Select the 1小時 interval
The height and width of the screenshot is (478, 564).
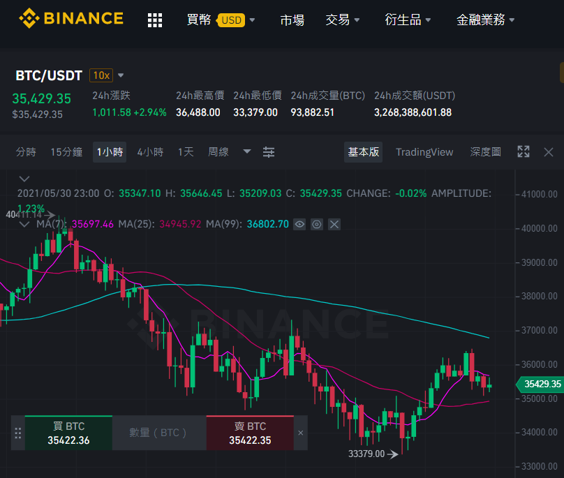coord(110,152)
